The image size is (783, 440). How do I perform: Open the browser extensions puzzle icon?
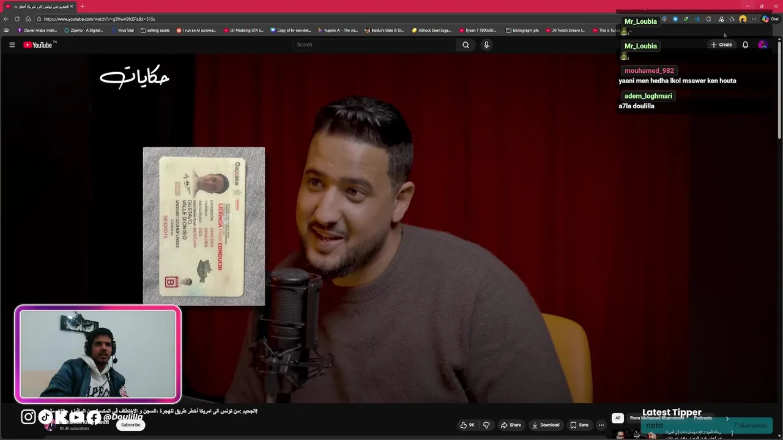click(x=708, y=19)
